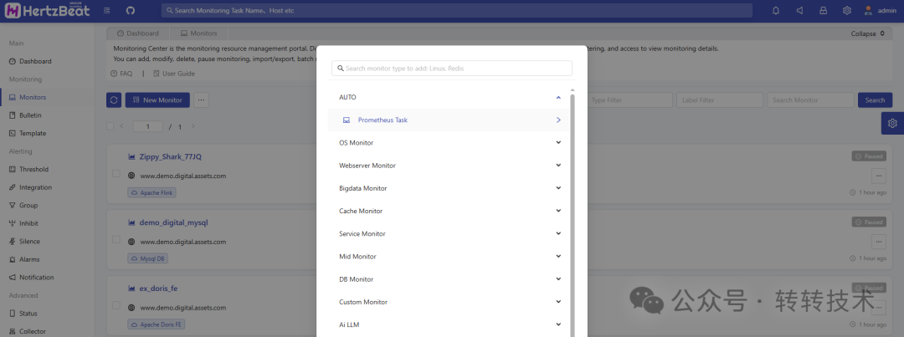Collapse the AUTO category
The image size is (904, 337).
point(449,97)
